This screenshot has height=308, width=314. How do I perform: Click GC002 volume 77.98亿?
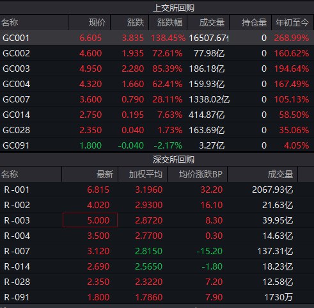[209, 53]
